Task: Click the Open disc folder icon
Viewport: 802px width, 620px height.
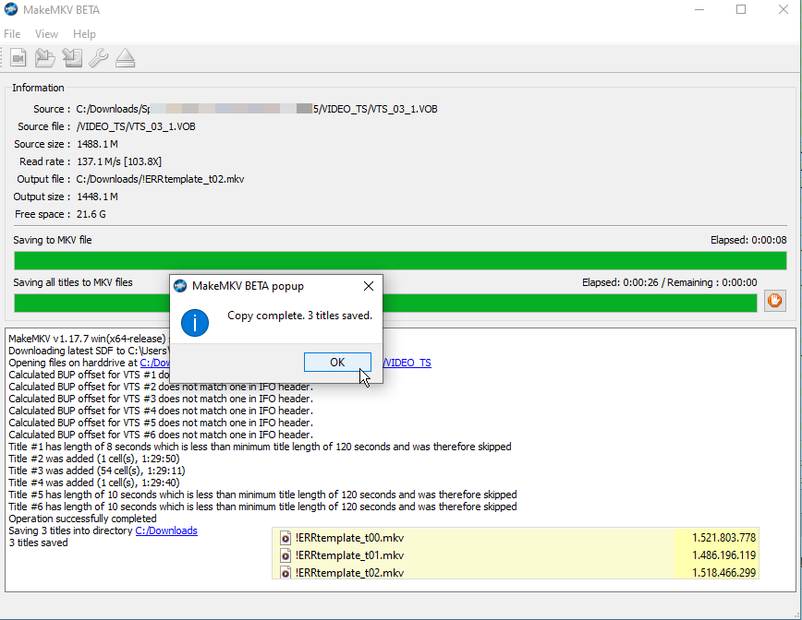Action: coord(45,58)
